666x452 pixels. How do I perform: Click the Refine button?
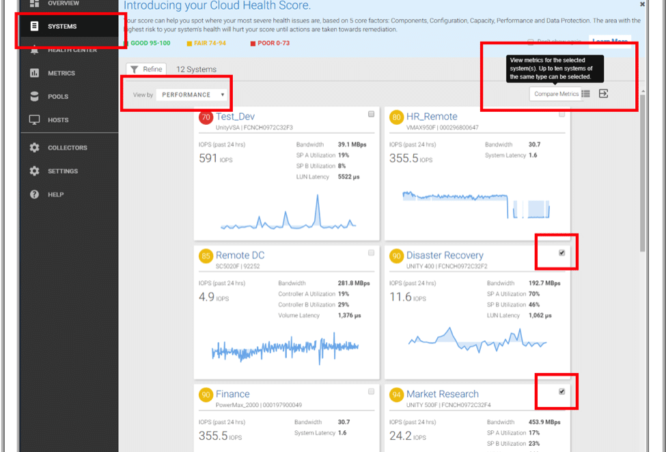coord(146,69)
